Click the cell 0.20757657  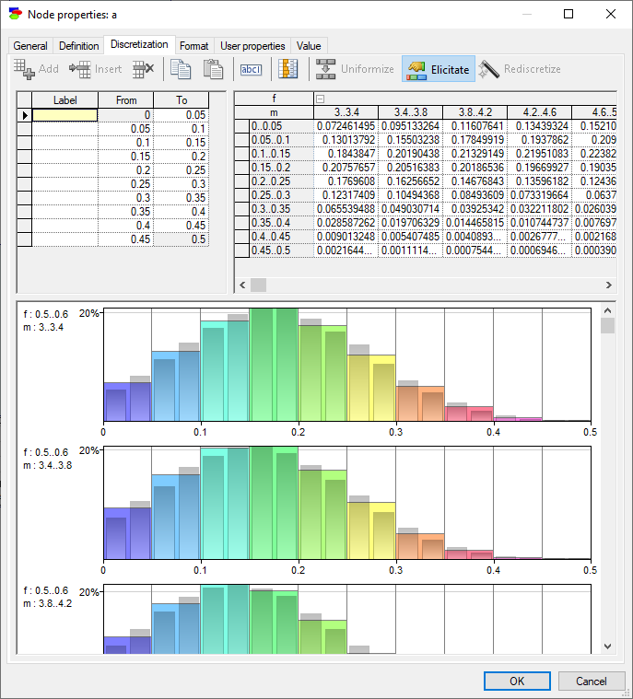pos(346,168)
